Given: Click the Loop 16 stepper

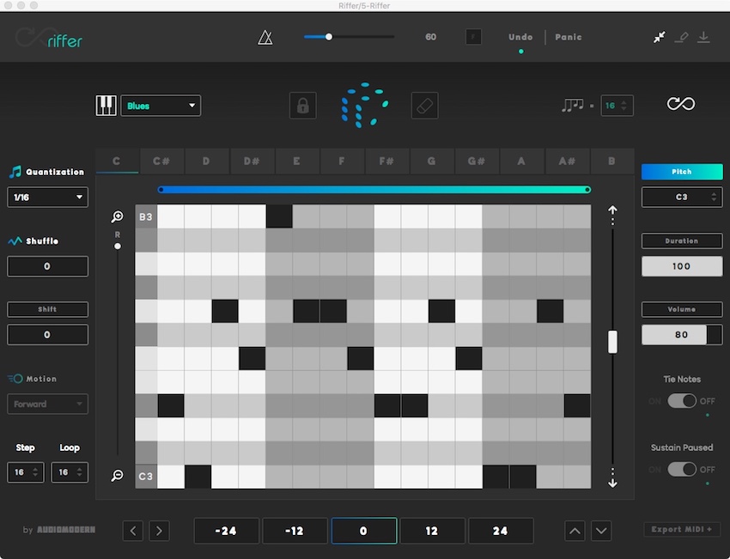Looking at the screenshot, I should tap(70, 472).
